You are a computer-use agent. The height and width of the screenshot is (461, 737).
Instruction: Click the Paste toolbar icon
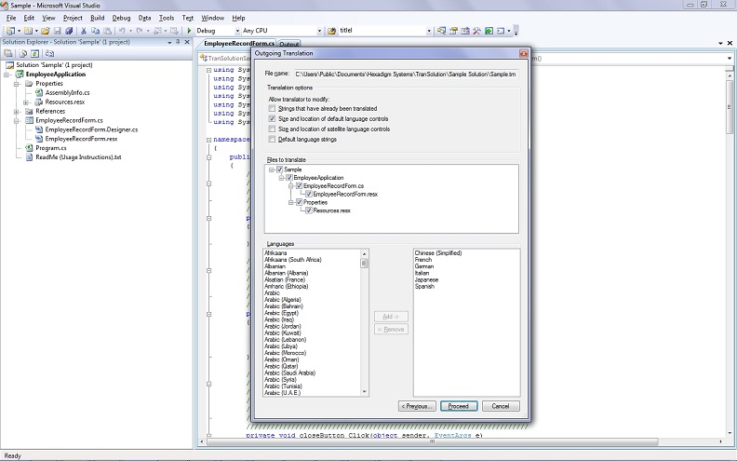108,31
